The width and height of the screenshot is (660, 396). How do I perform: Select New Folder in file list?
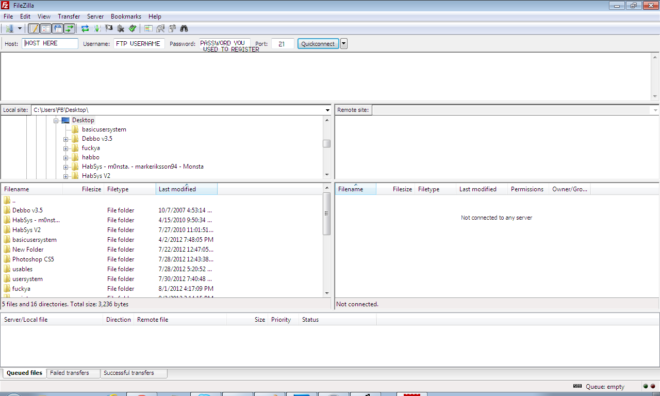coord(28,250)
